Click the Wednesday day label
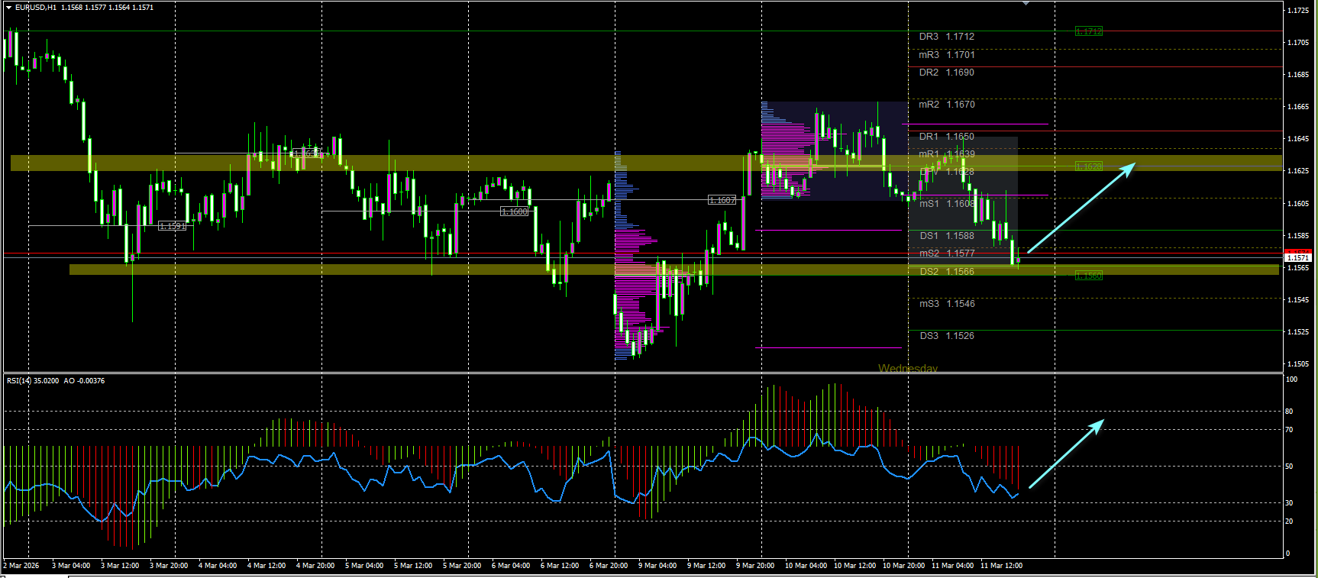Viewport: 1318px width, 578px height. 908,368
